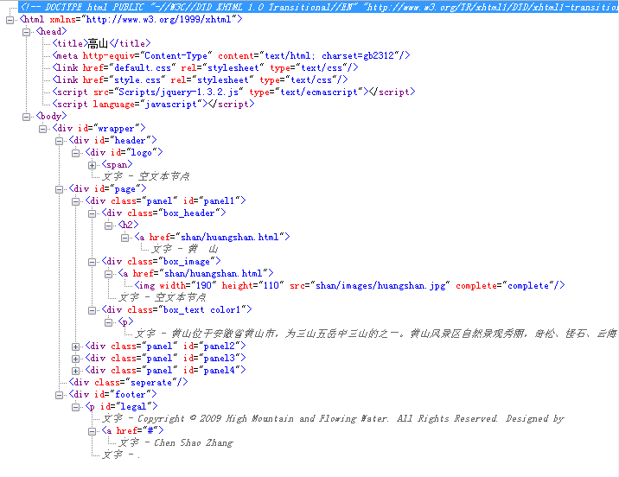
Task: Collapse the box_text color1 div node
Action: [x=92, y=310]
